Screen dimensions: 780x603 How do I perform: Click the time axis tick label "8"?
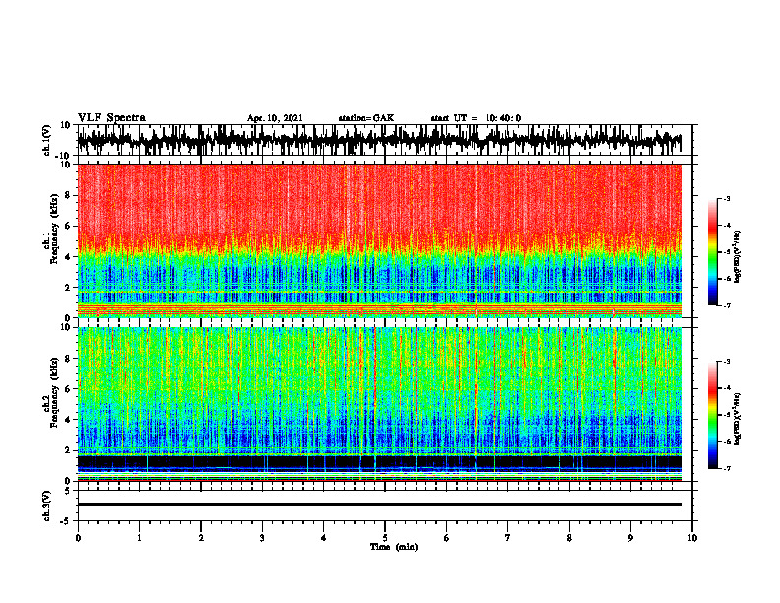pyautogui.click(x=569, y=538)
